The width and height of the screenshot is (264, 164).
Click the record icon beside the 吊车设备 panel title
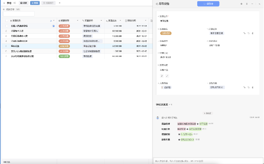[x=157, y=4]
